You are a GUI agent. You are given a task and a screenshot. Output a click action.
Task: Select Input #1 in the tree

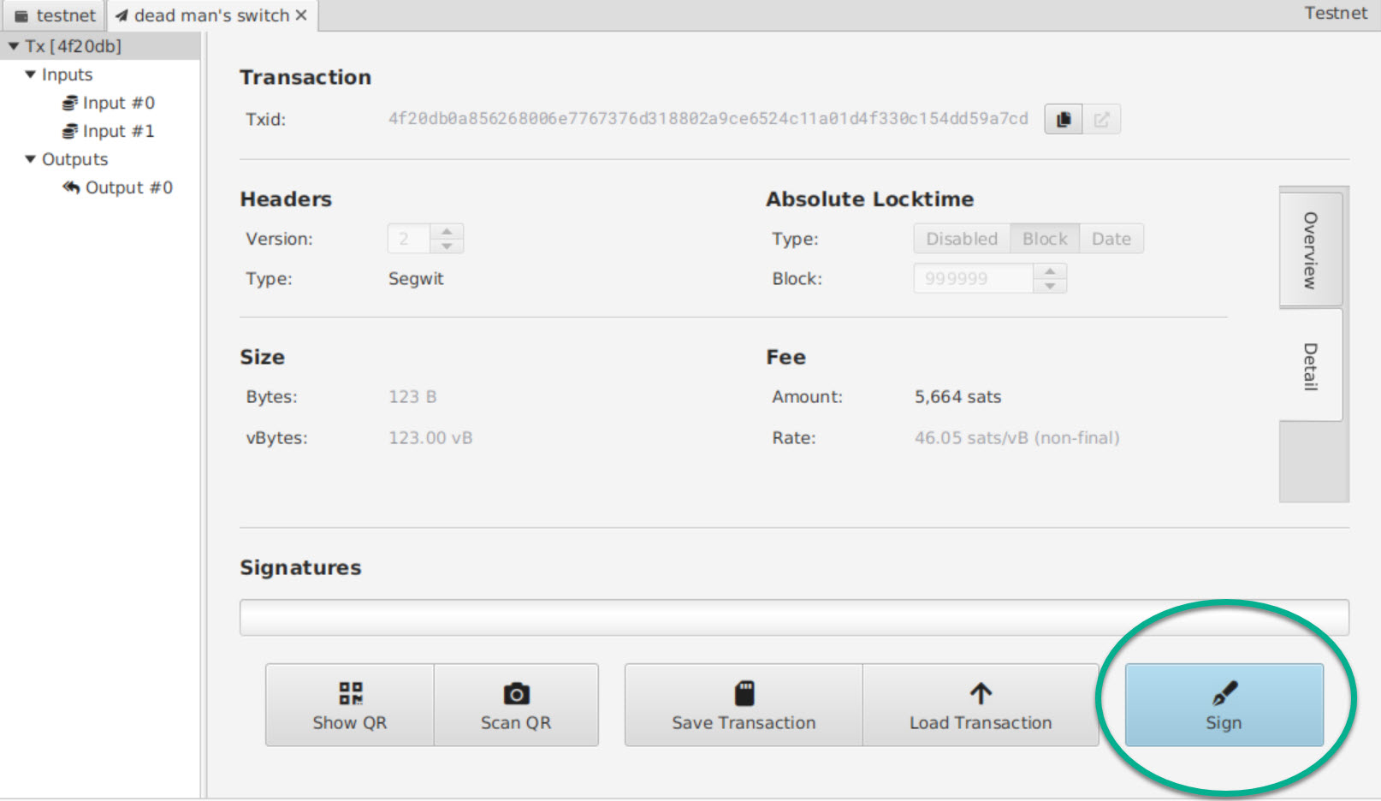coord(118,131)
